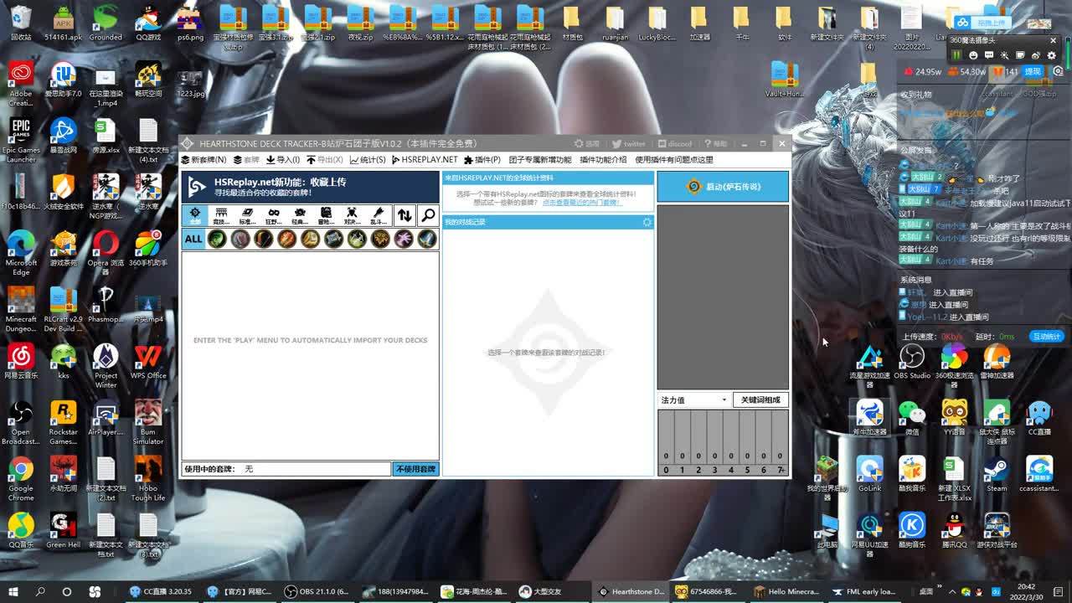Open OBS 21.1.0 from the taskbar
Screen dimensions: 1072x603
pos(317,591)
